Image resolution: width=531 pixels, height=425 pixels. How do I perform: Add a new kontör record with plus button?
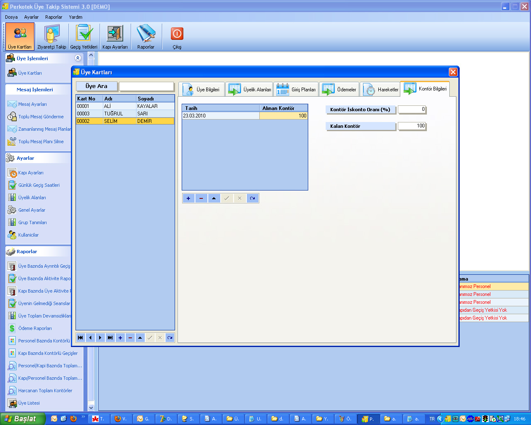pyautogui.click(x=188, y=198)
